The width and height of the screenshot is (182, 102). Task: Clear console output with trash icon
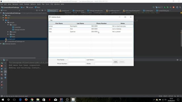pos(5,78)
